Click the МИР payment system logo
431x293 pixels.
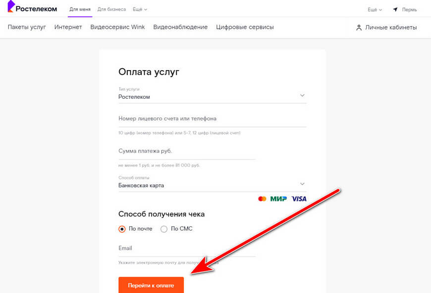pyautogui.click(x=278, y=199)
